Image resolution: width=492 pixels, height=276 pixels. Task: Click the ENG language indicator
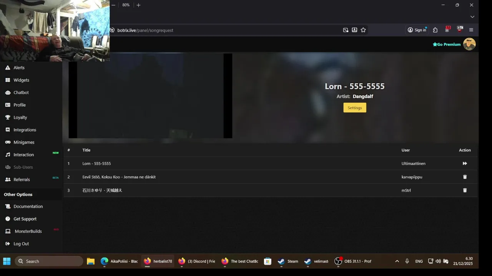(419, 261)
